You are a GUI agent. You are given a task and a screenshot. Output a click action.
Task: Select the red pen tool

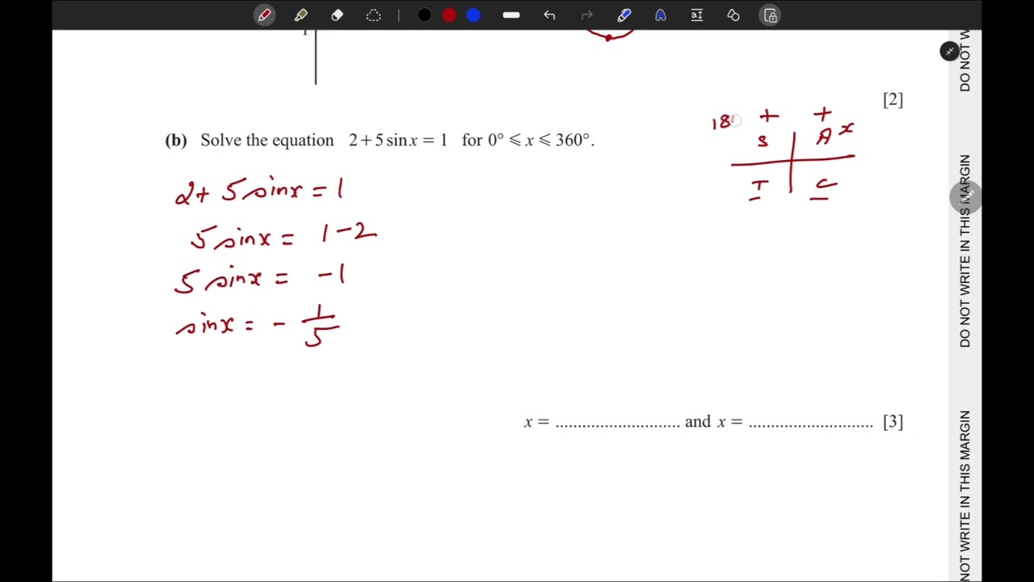click(x=265, y=15)
